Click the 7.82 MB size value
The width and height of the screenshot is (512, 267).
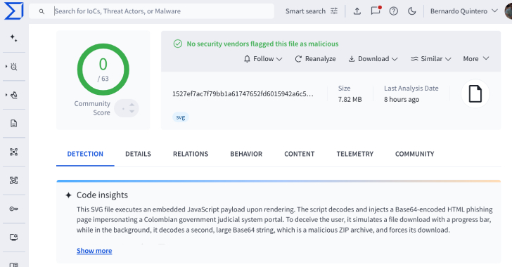pyautogui.click(x=350, y=99)
